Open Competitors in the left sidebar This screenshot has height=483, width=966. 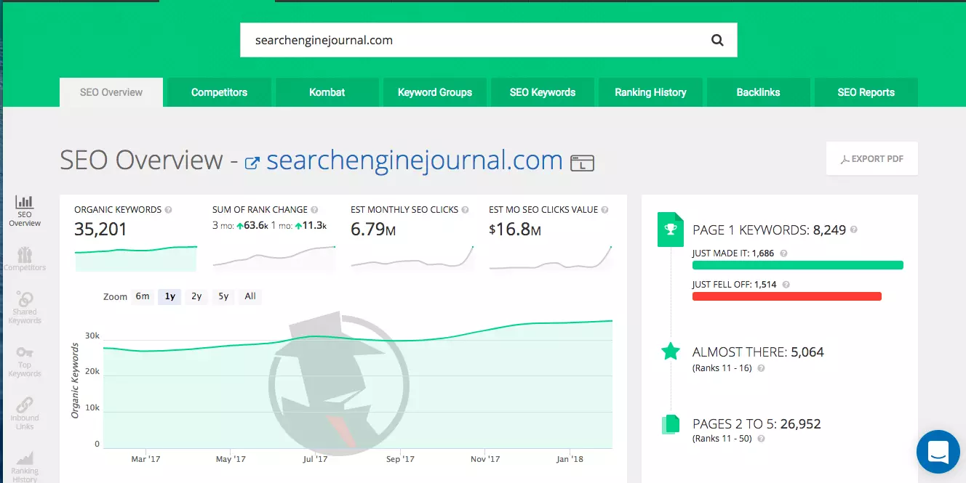point(25,258)
